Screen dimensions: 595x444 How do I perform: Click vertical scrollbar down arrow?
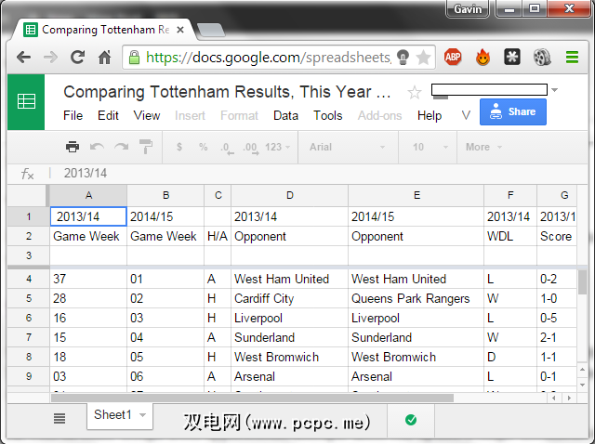coord(583,385)
